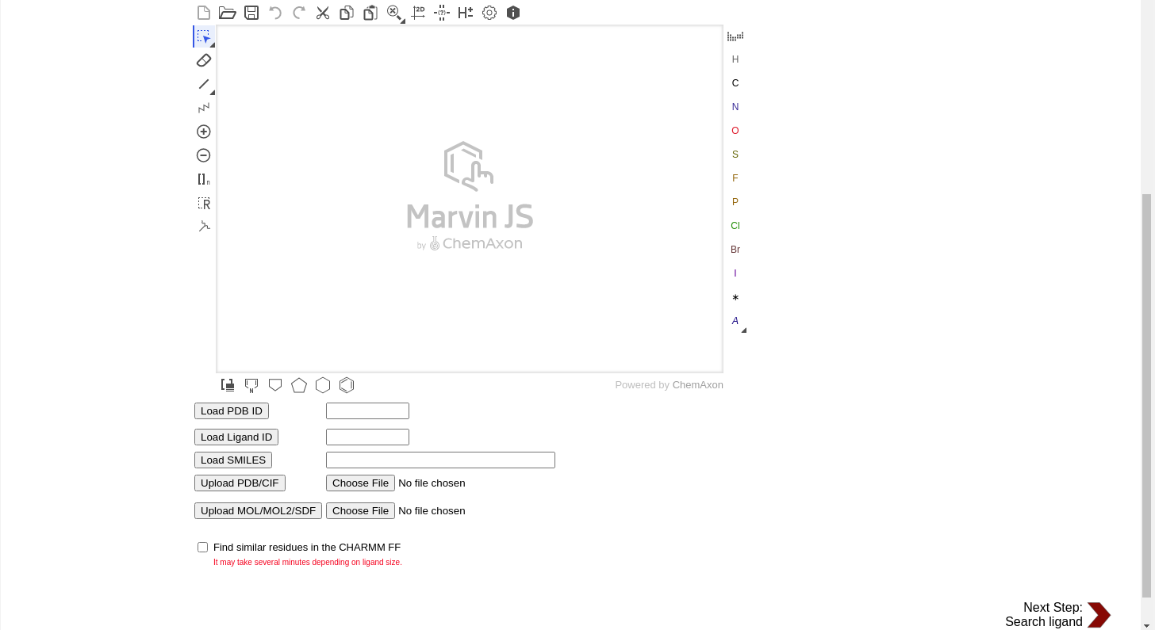Open the ChemAxon link
The image size is (1155, 630).
pos(698,385)
